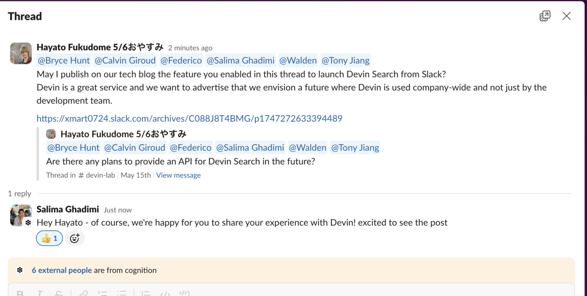Toggle the thumbs up reaction
The image size is (587, 296).
pyautogui.click(x=49, y=238)
